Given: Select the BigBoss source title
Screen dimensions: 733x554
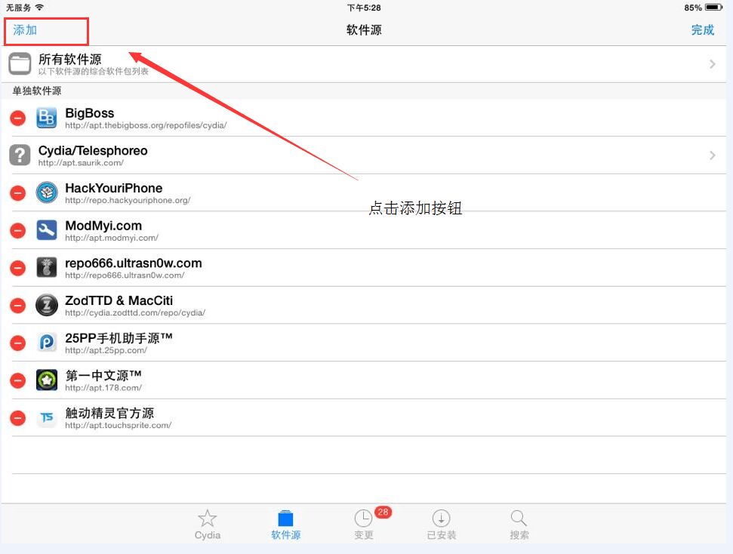Looking at the screenshot, I should click(89, 113).
